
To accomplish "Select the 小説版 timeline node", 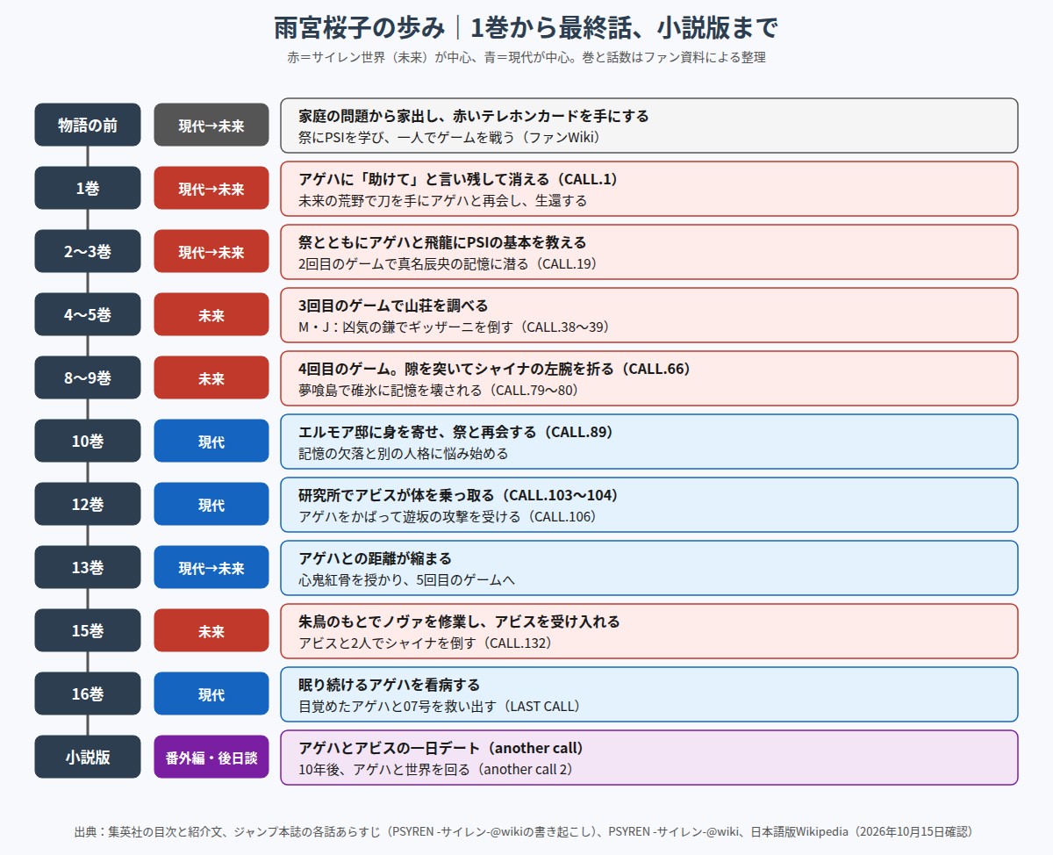I will (88, 757).
